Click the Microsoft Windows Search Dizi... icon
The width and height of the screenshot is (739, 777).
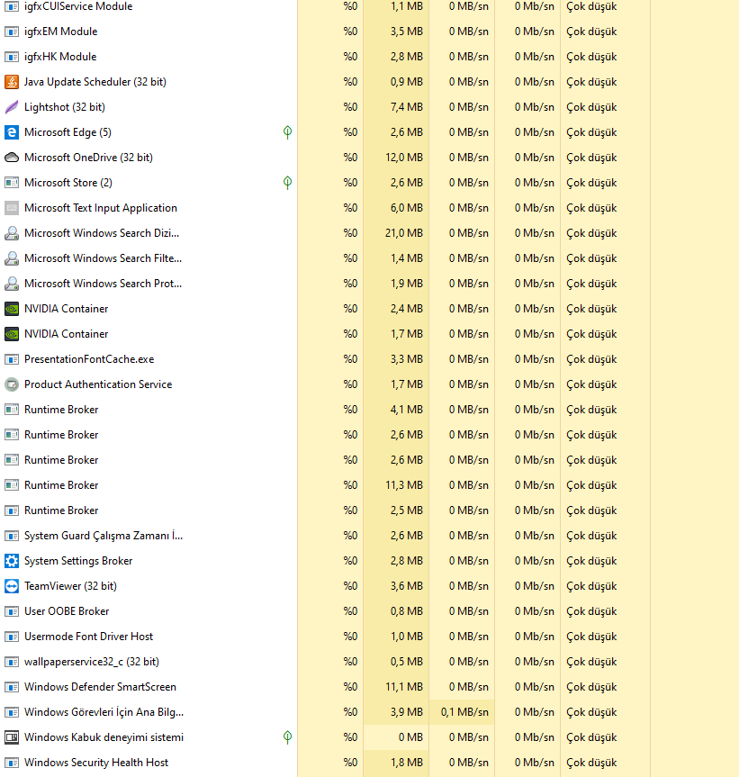click(12, 233)
